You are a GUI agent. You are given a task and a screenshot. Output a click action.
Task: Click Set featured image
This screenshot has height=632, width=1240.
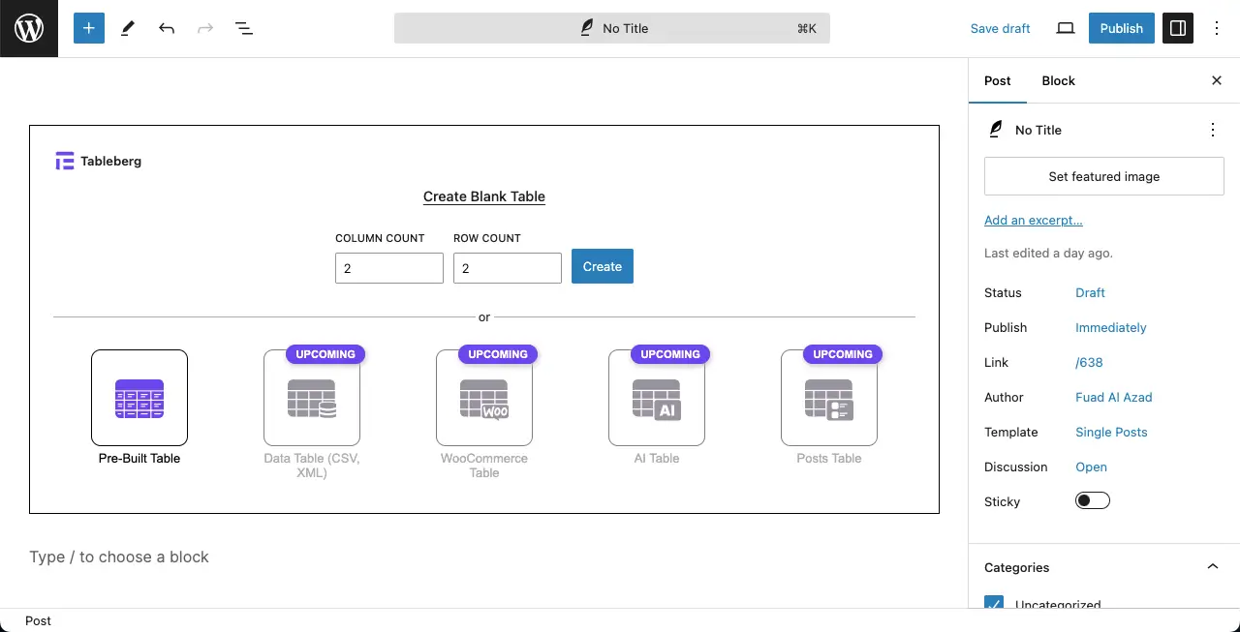coord(1104,176)
